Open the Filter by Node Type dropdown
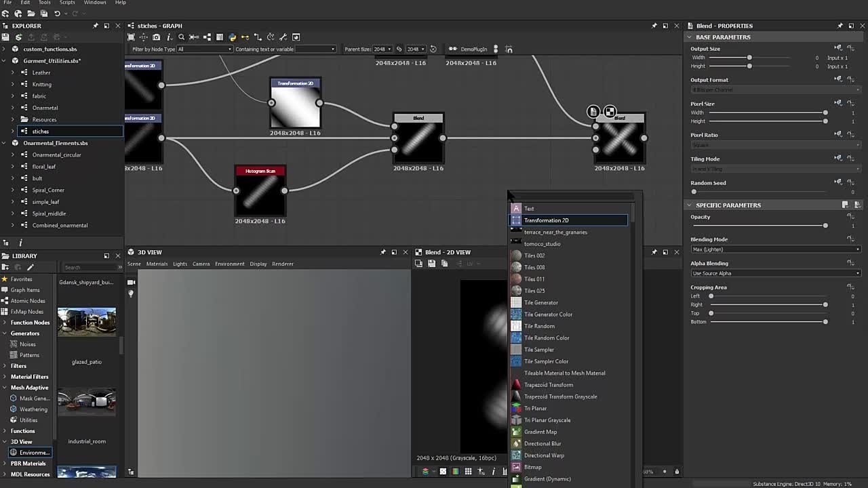868x488 pixels. 205,49
